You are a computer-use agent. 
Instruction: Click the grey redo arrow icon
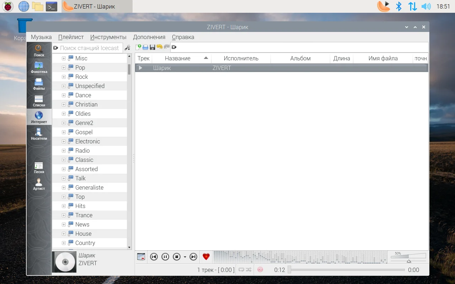pos(167,47)
